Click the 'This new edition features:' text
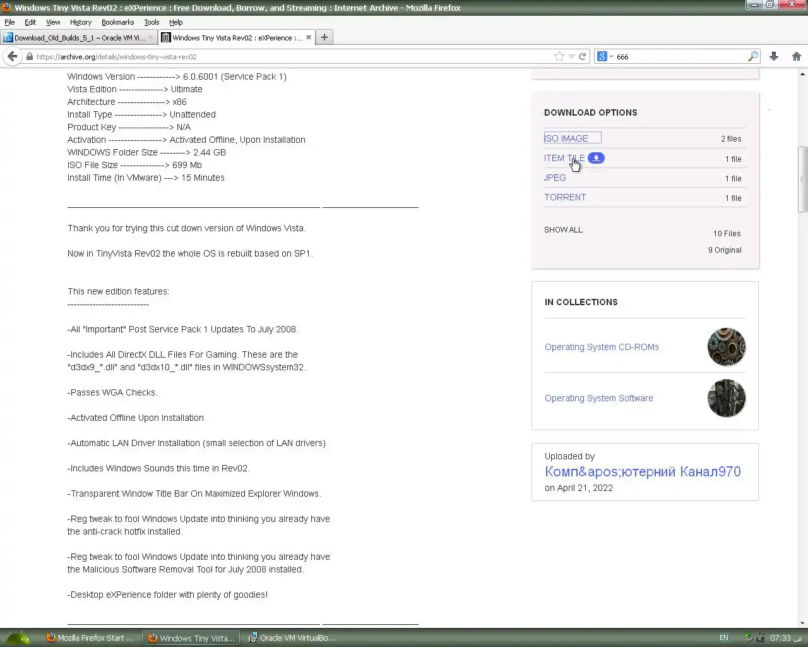 tap(118, 291)
